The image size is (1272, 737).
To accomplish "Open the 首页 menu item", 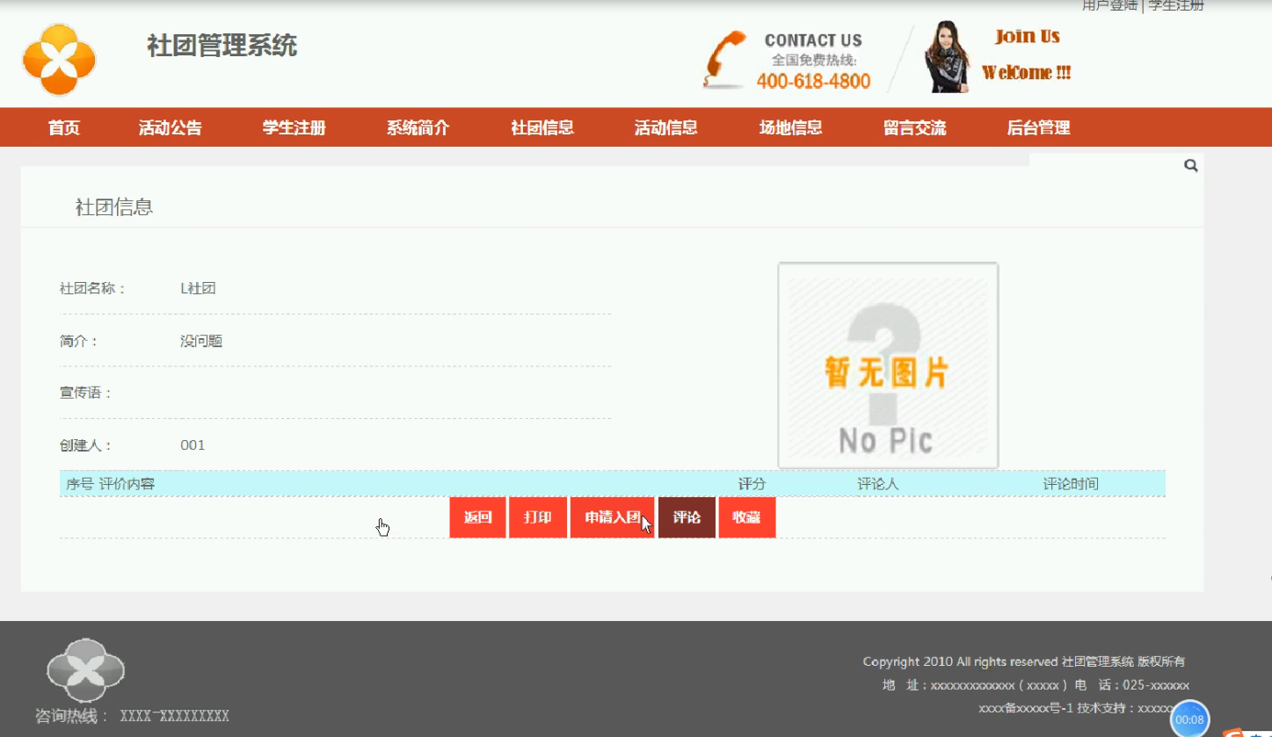I will click(x=64, y=127).
